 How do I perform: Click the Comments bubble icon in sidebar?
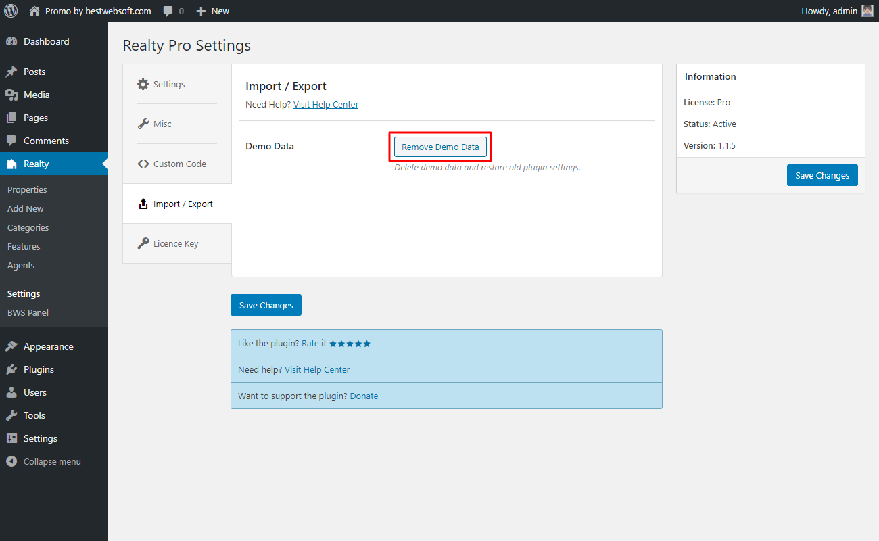click(11, 141)
